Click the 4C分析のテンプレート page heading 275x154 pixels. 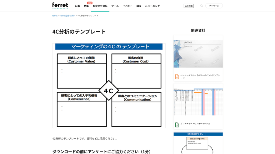(x=79, y=32)
